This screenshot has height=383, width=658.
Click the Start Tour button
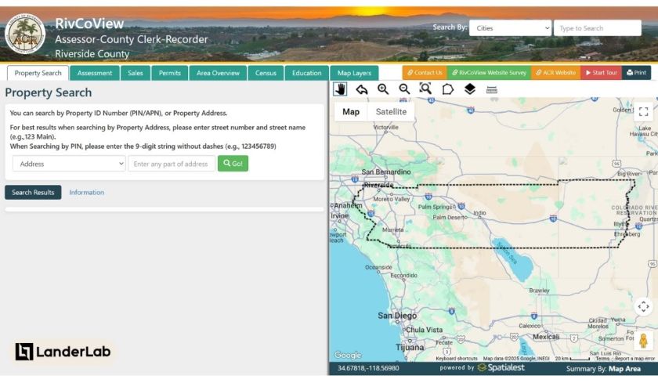point(602,73)
